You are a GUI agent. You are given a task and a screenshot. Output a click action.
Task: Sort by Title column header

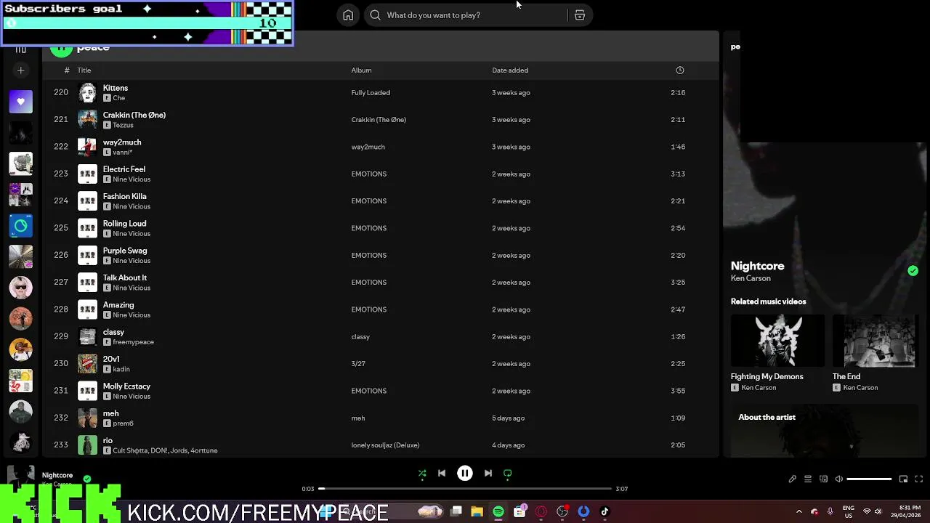pos(84,70)
